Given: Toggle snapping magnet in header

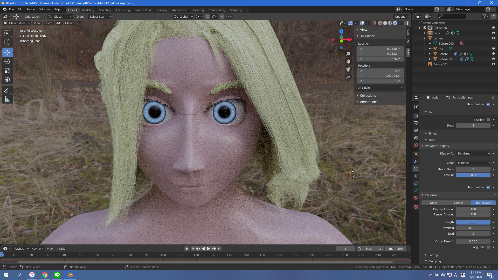Looking at the screenshot, I should (207, 17).
